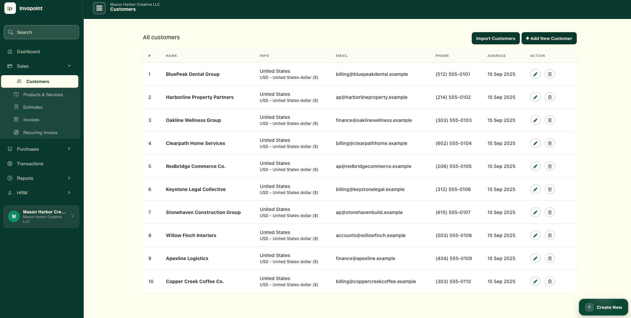The height and width of the screenshot is (318, 631).
Task: Delete Copper Creek Coffee Co. customer
Action: coord(550,281)
